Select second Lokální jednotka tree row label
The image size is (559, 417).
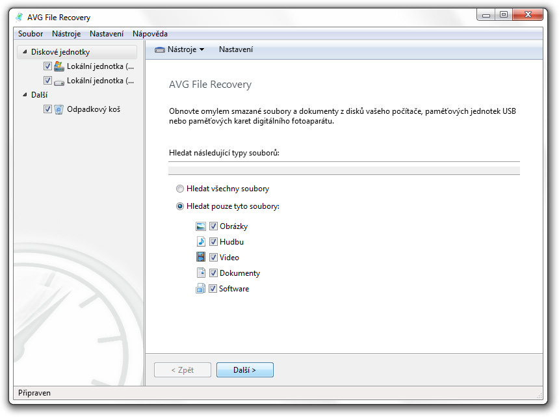(x=101, y=81)
